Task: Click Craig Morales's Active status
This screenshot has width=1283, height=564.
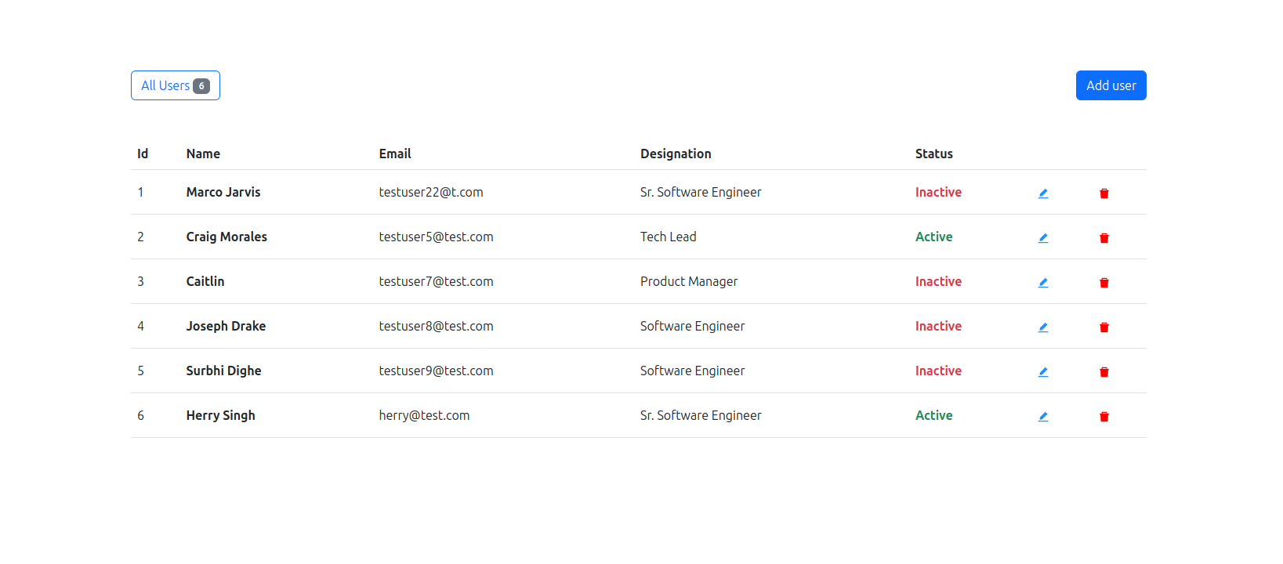Action: (933, 237)
